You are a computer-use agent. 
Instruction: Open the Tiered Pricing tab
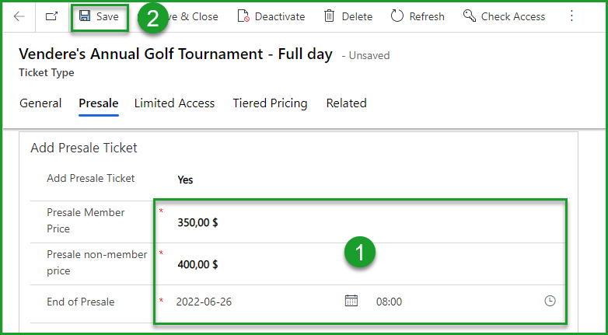[270, 103]
